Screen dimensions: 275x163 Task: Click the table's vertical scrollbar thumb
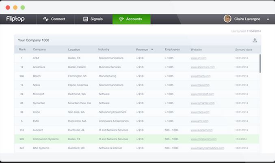pyautogui.click(x=260, y=63)
